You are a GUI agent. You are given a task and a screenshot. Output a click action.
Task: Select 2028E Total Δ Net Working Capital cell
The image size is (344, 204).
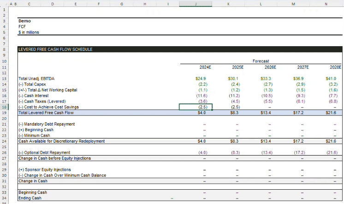tap(331, 90)
